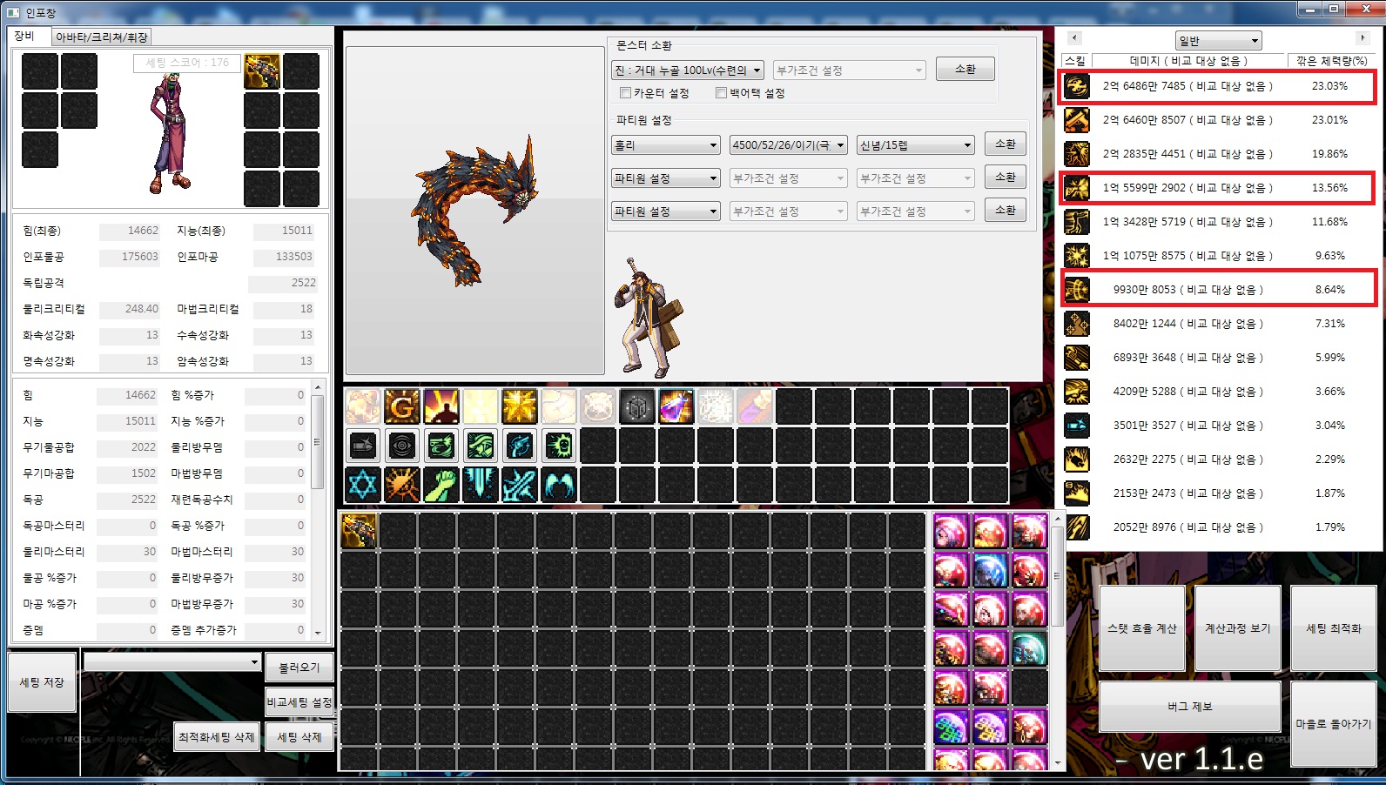
Task: Open the saved setting dropdown beside 세팅 저장
Action: [x=172, y=662]
